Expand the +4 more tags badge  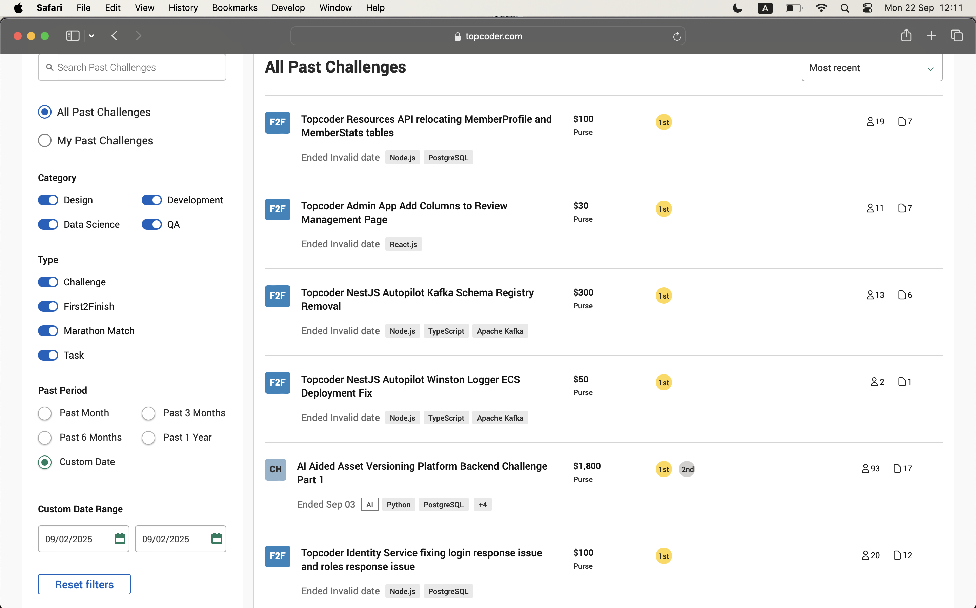(482, 505)
